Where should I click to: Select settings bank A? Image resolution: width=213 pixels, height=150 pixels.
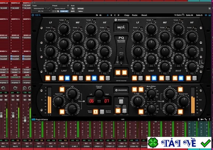108,15
